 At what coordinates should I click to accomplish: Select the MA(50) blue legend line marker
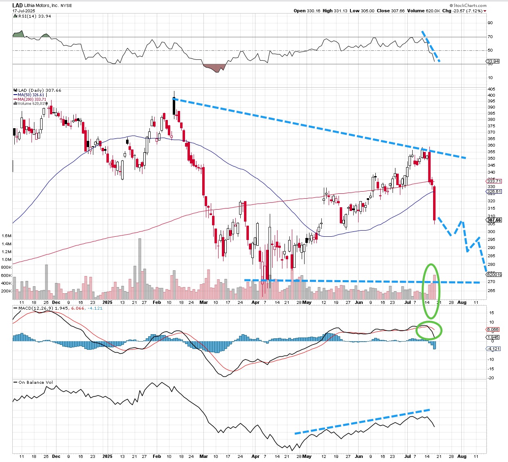click(15, 95)
